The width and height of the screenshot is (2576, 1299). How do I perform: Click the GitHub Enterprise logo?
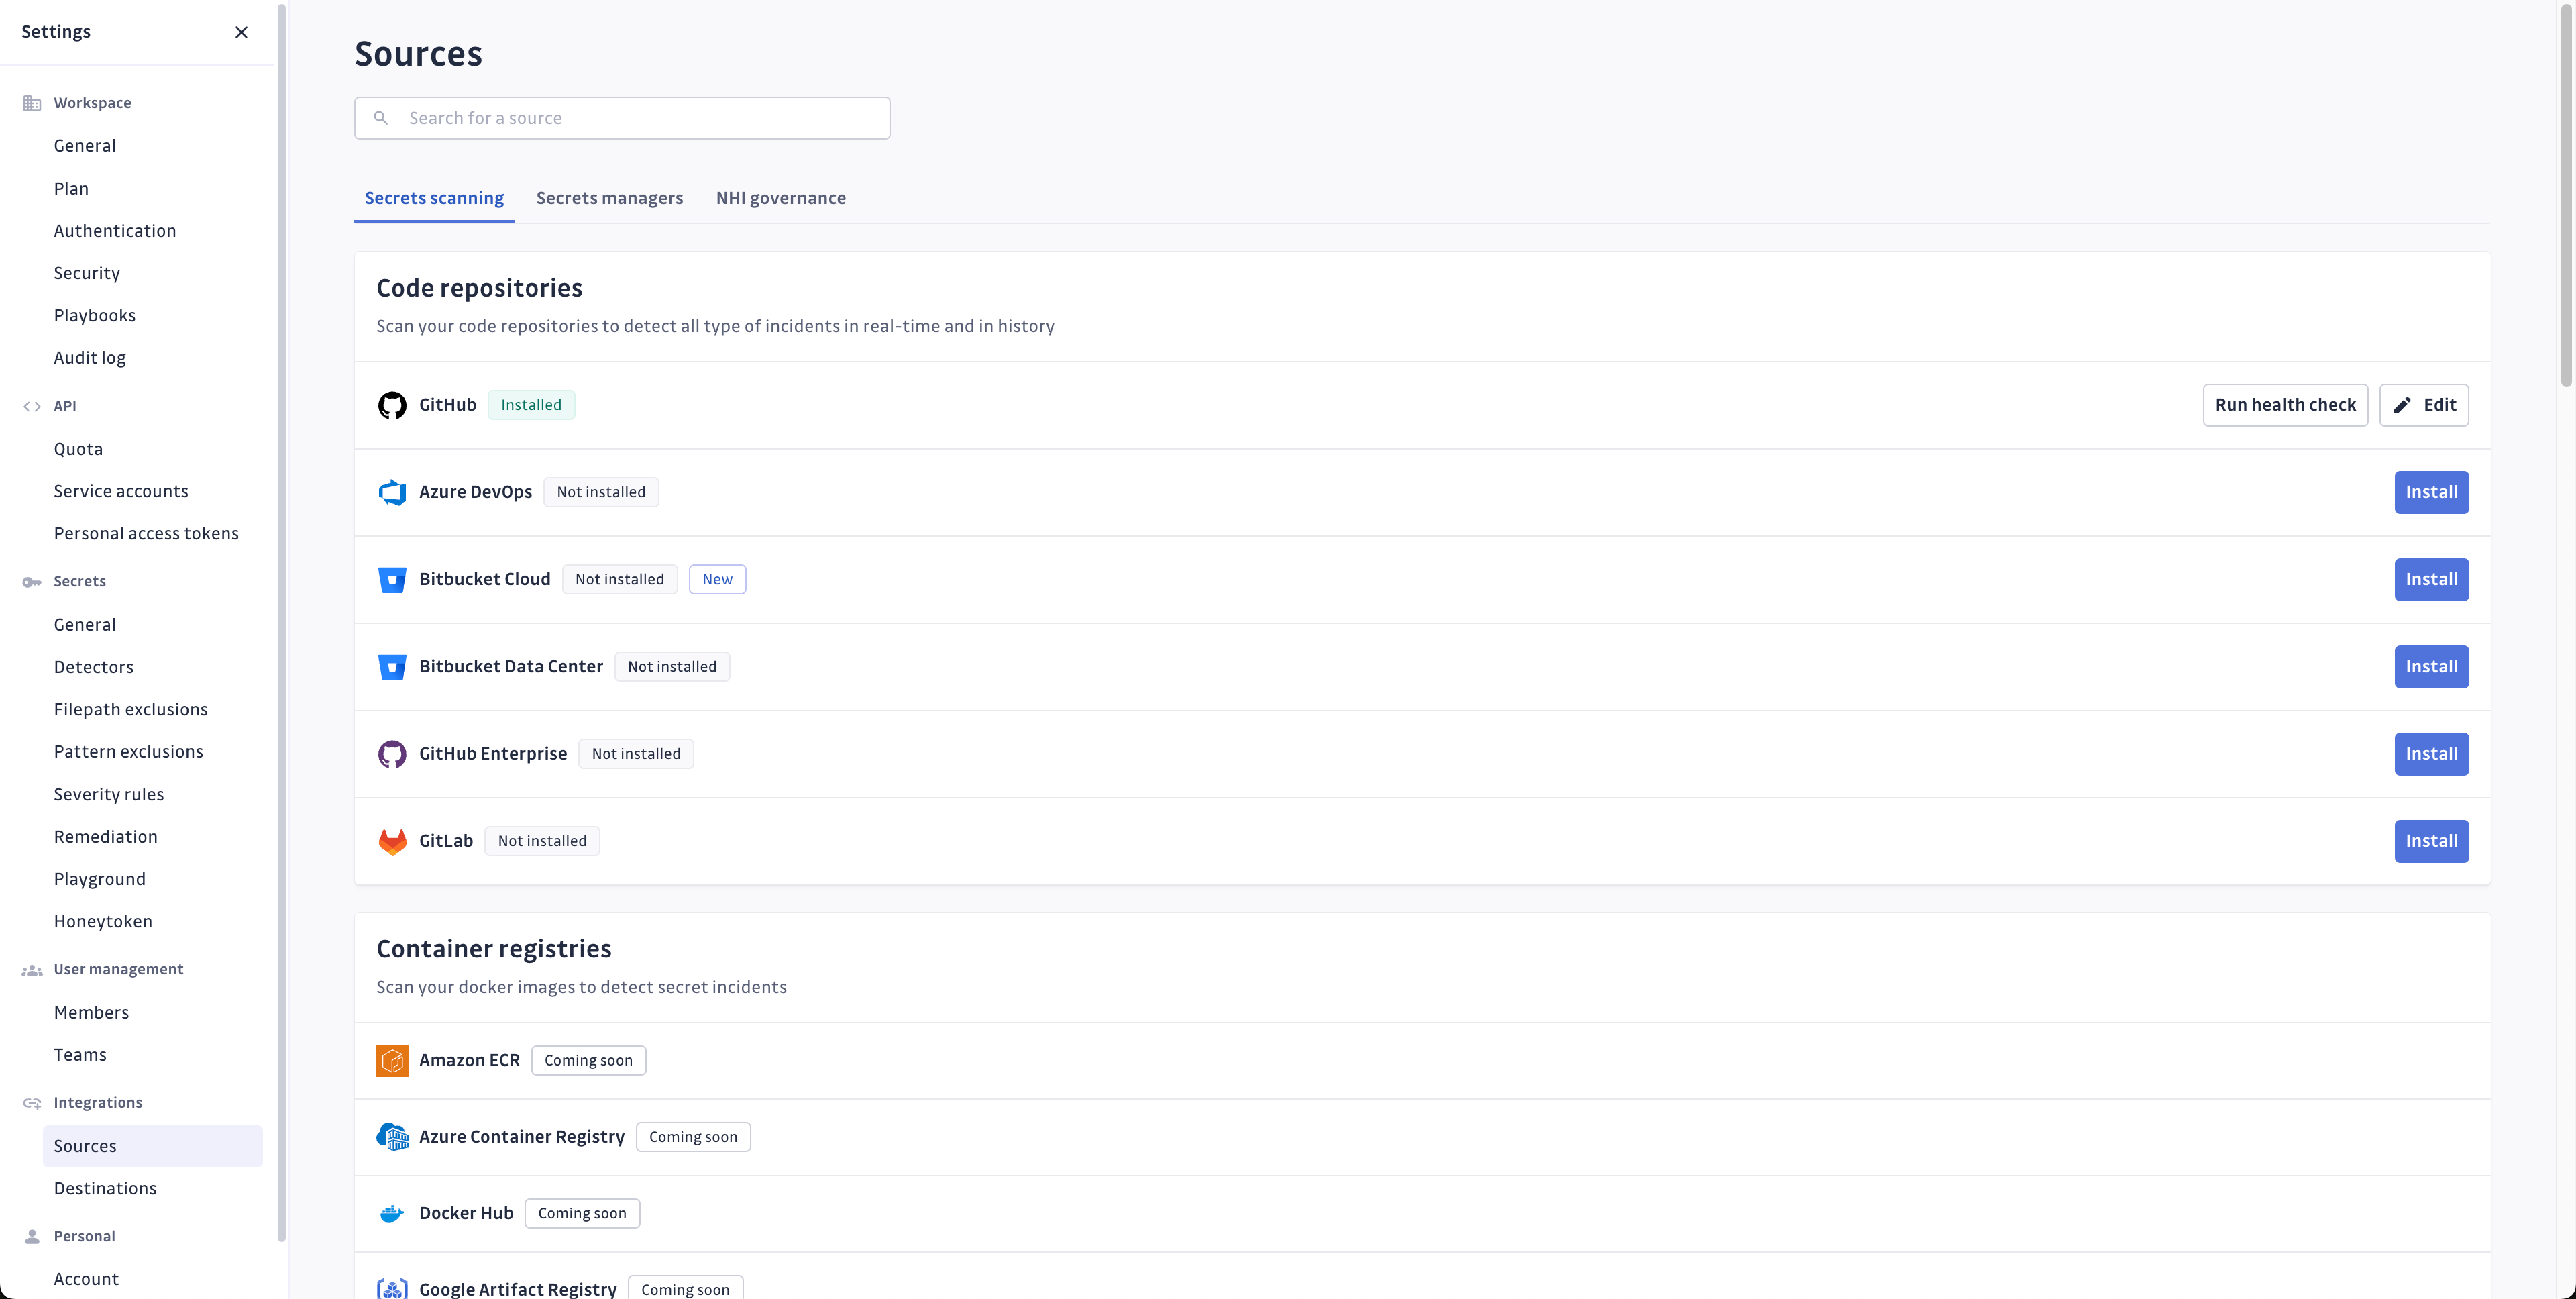click(x=392, y=754)
